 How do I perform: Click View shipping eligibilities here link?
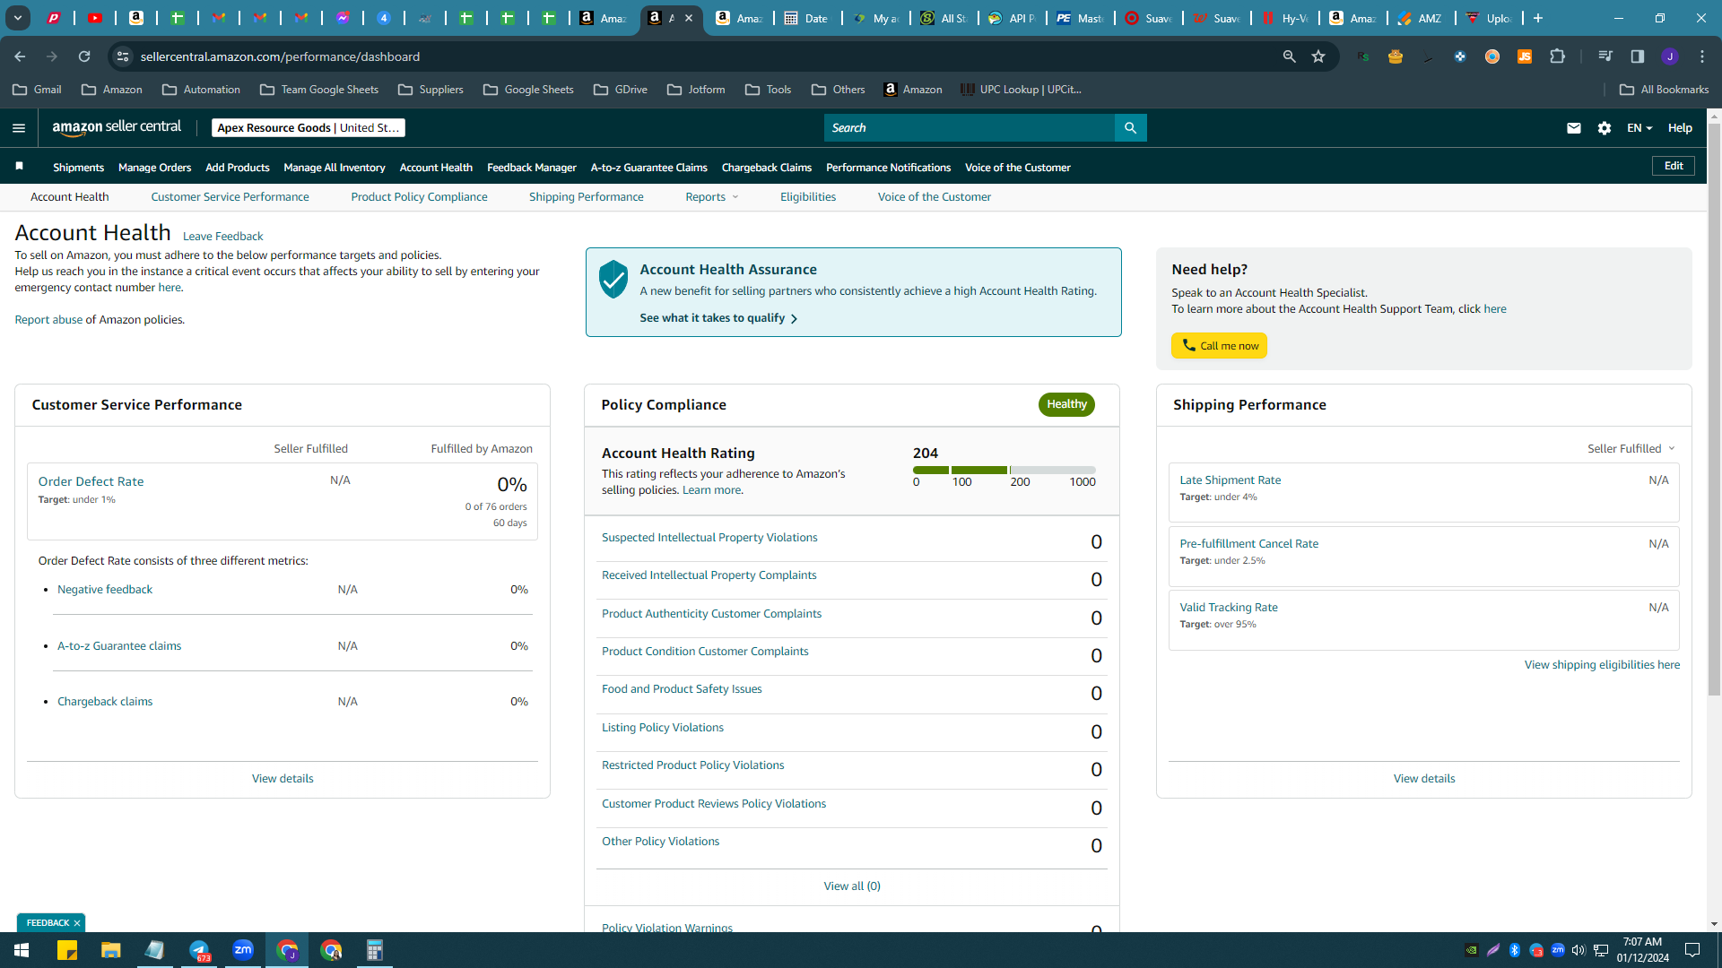(x=1602, y=665)
